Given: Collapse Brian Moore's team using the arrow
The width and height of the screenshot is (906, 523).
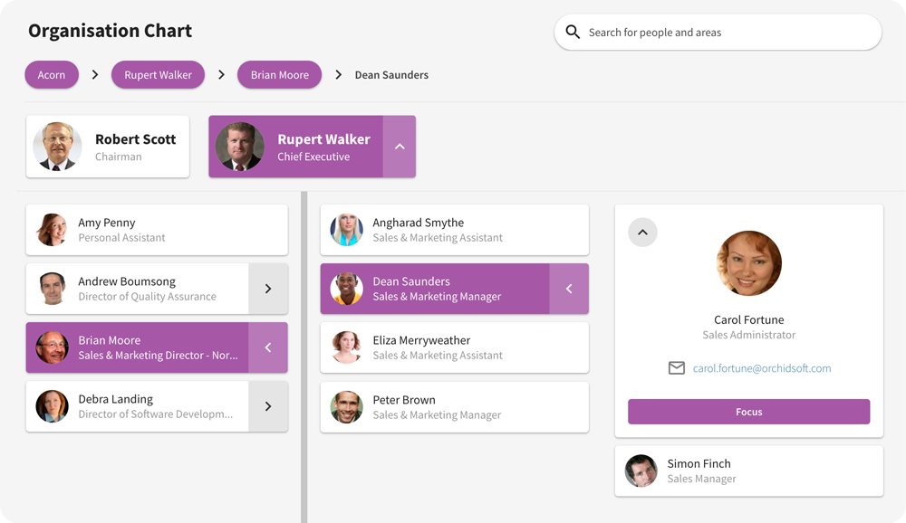Looking at the screenshot, I should [268, 347].
